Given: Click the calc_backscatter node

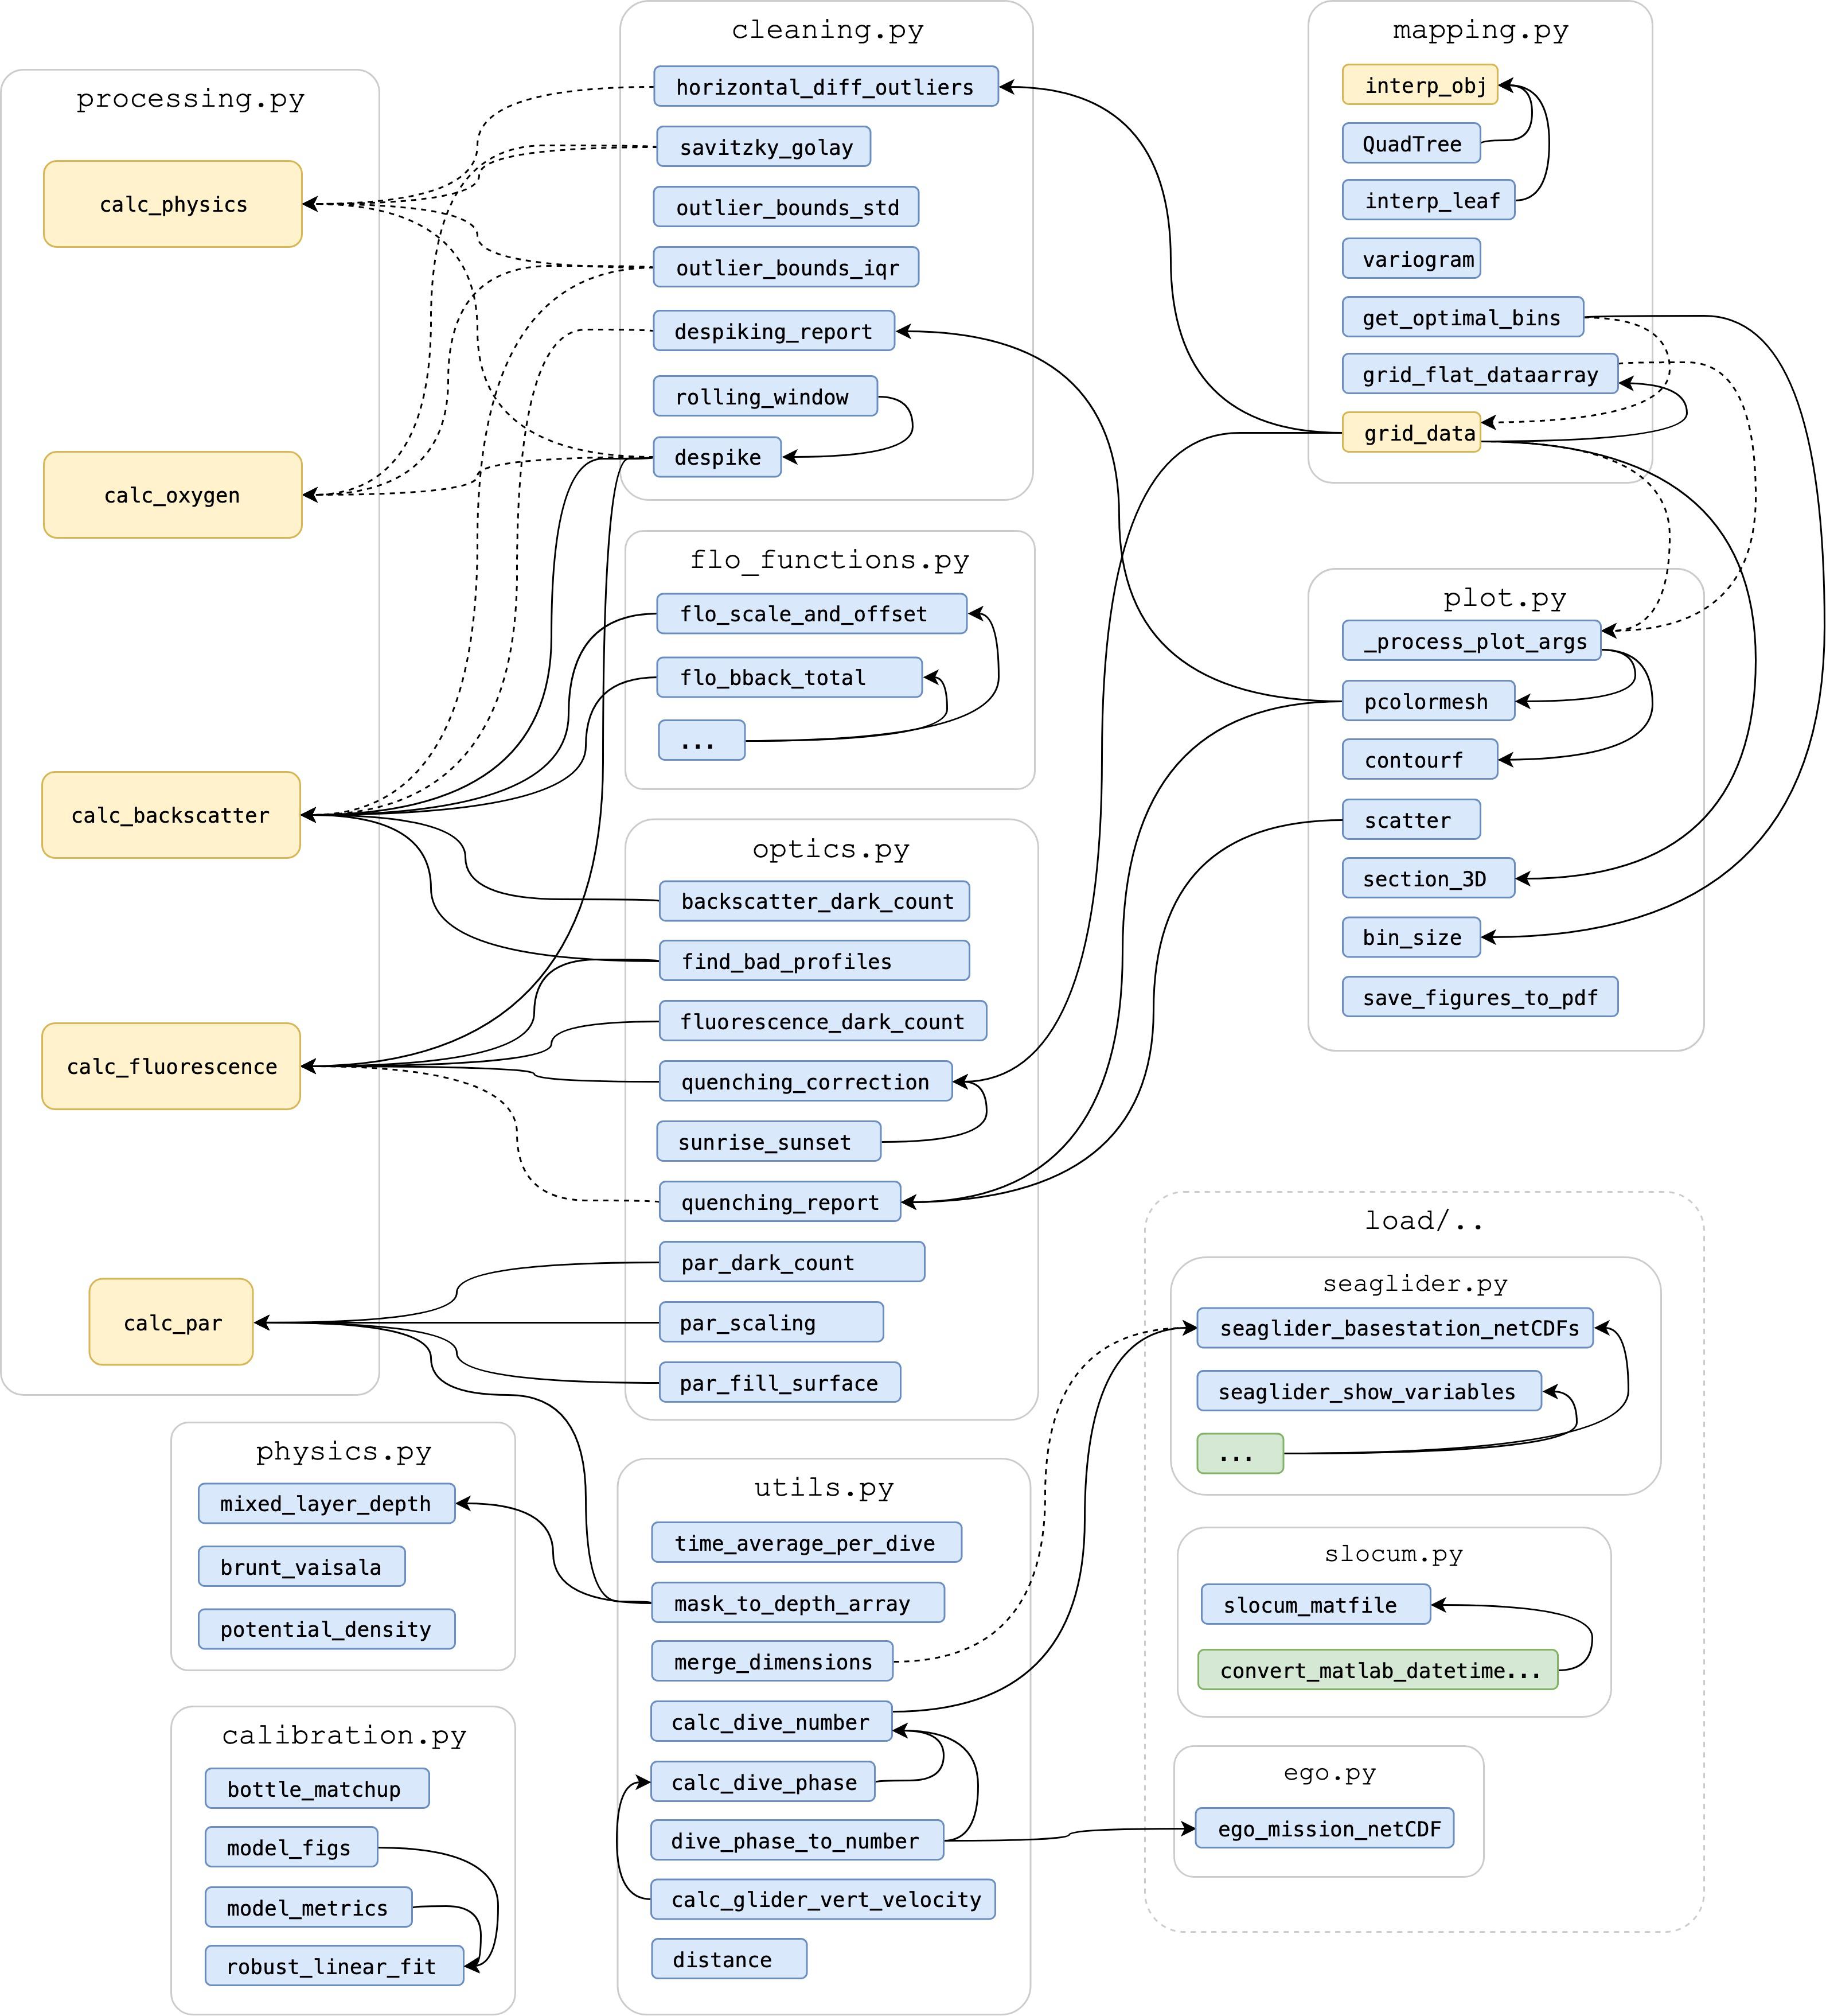Looking at the screenshot, I should click(171, 815).
